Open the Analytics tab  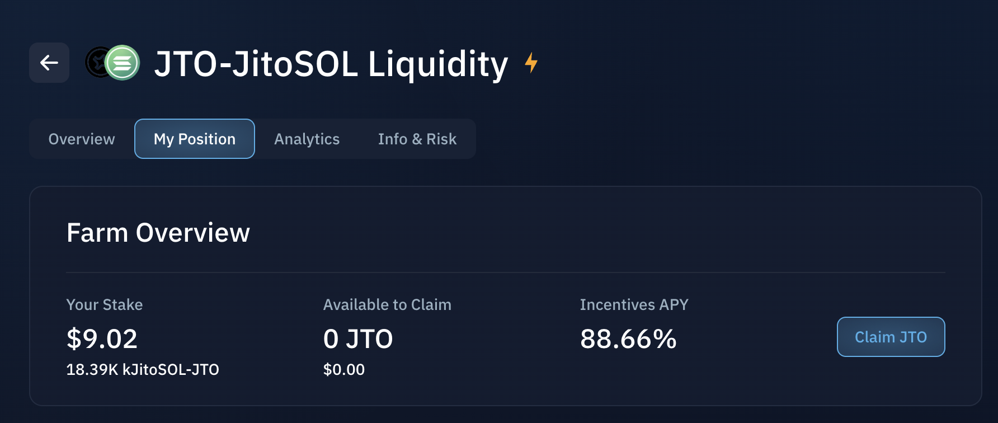[x=307, y=139]
